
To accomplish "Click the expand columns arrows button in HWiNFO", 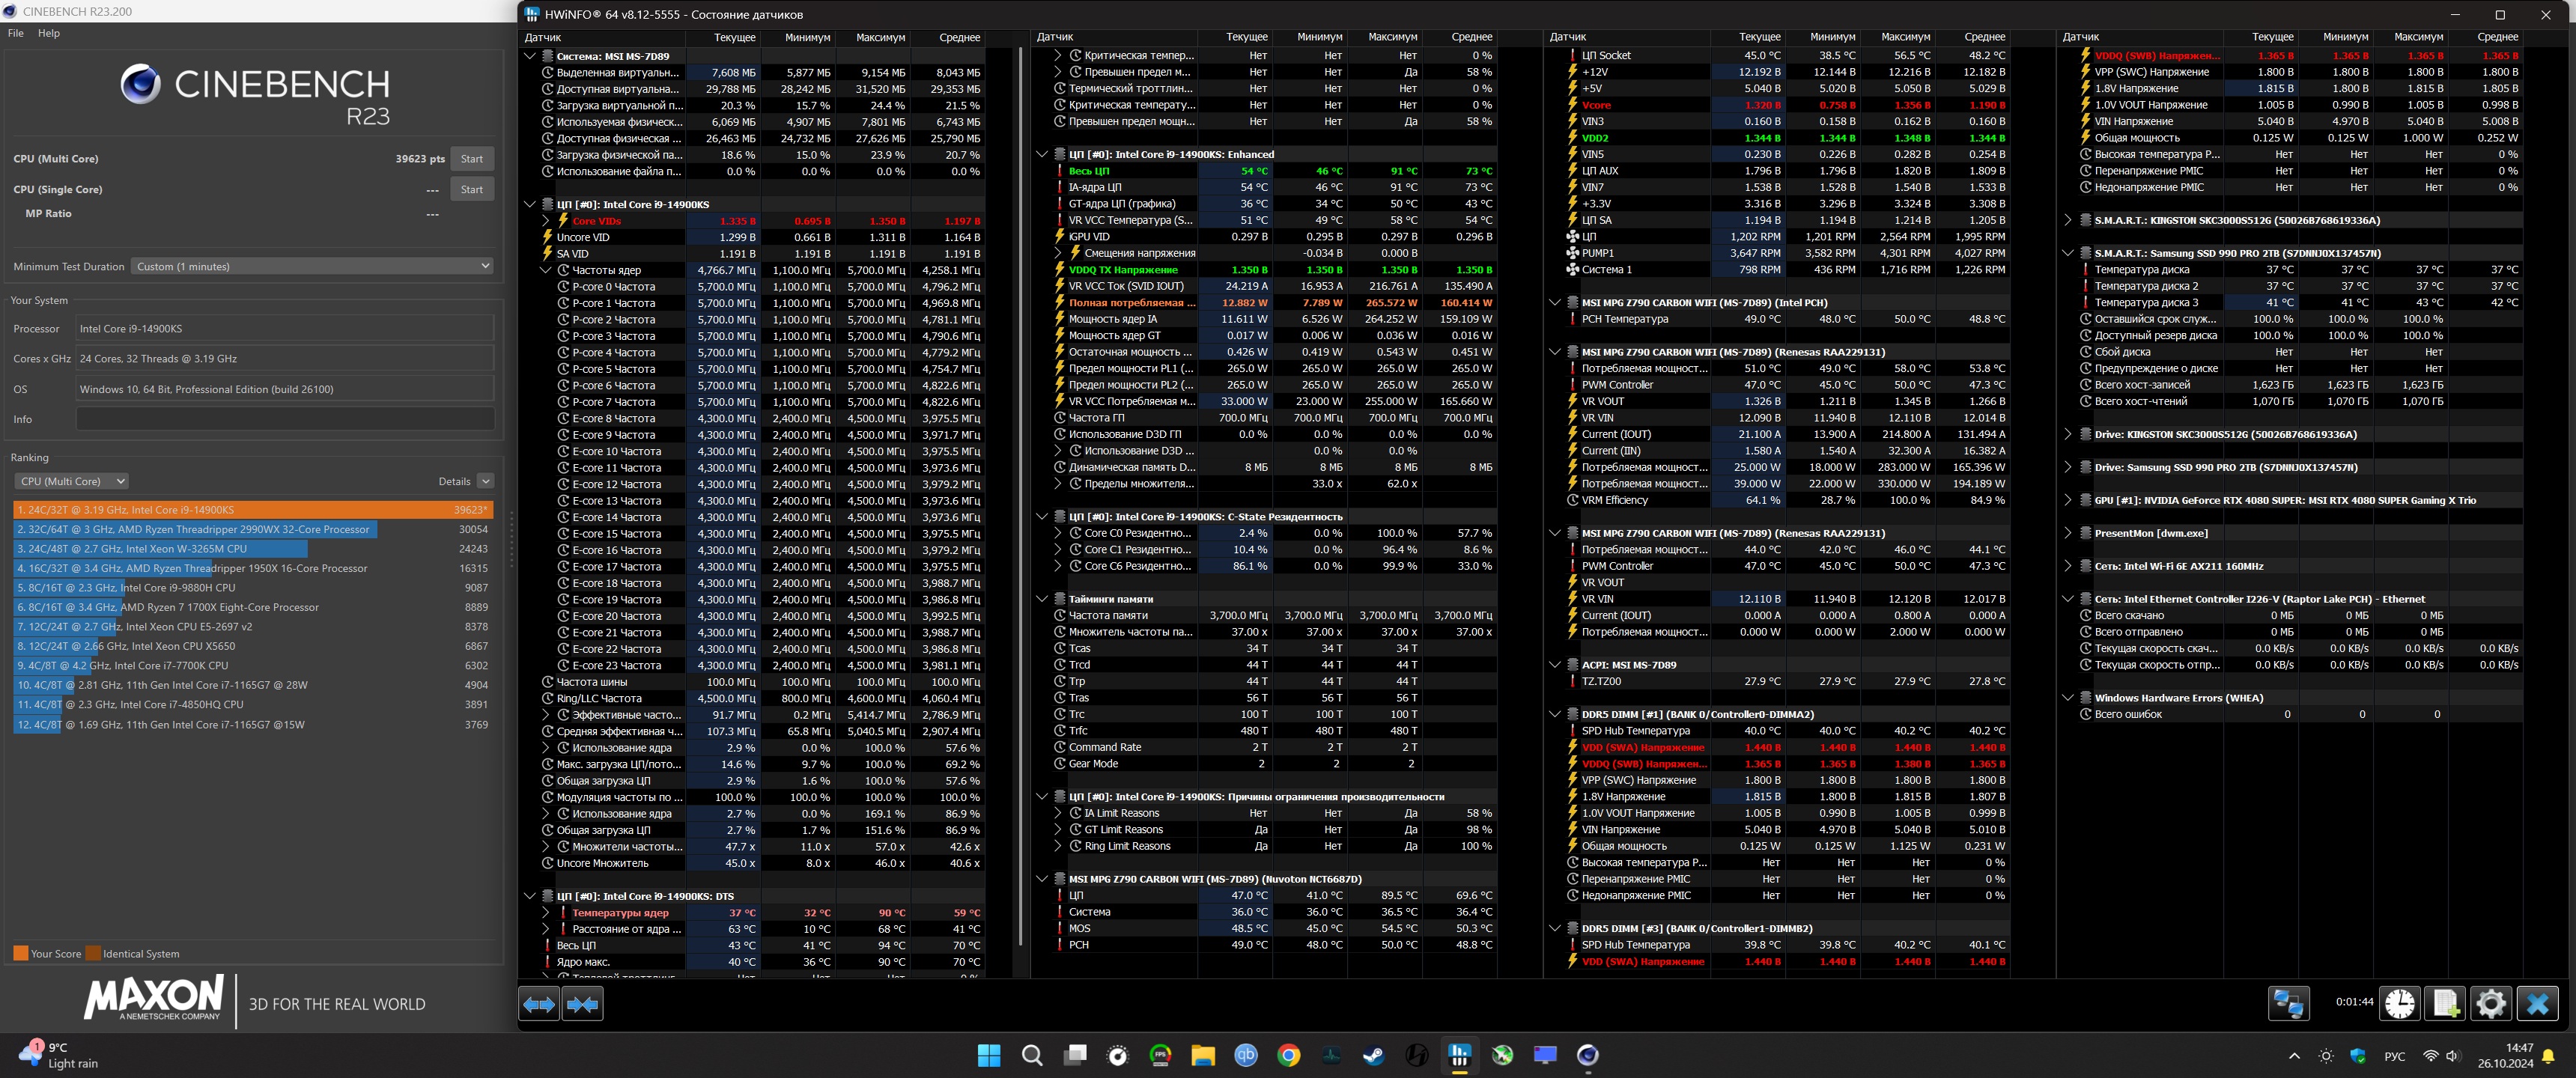I will [539, 1003].
